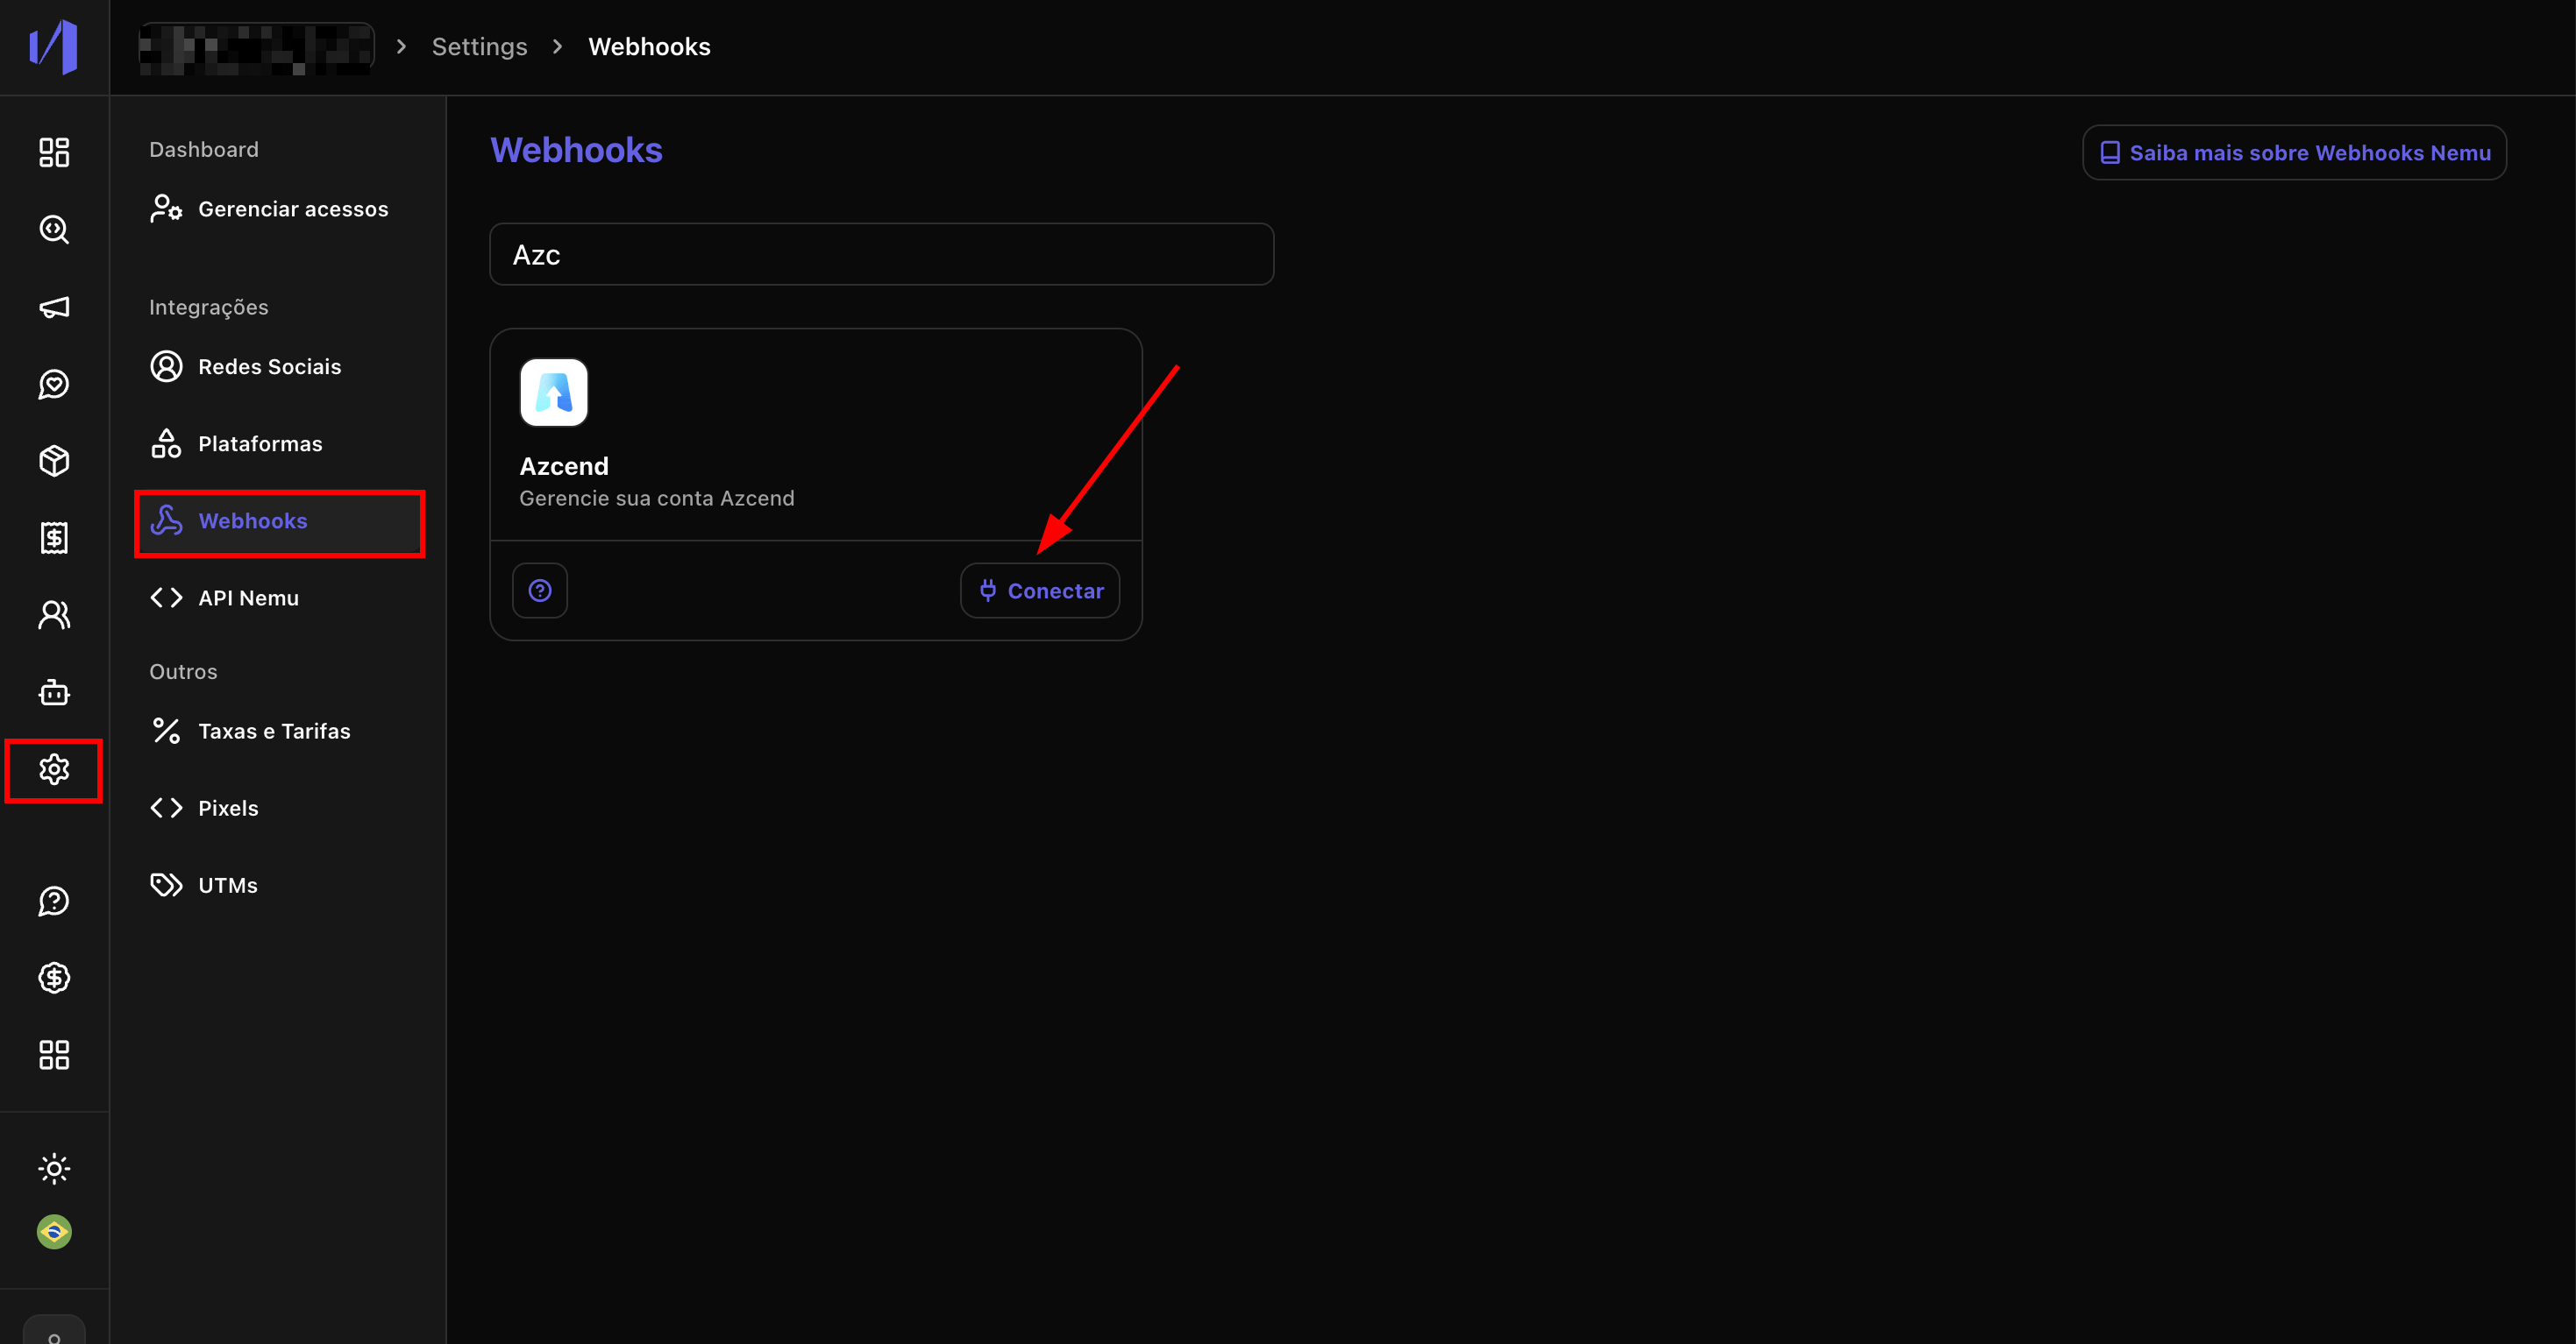Screen dimensions: 2576x1344
Task: Open the 3D box products icon
Action: 54,461
